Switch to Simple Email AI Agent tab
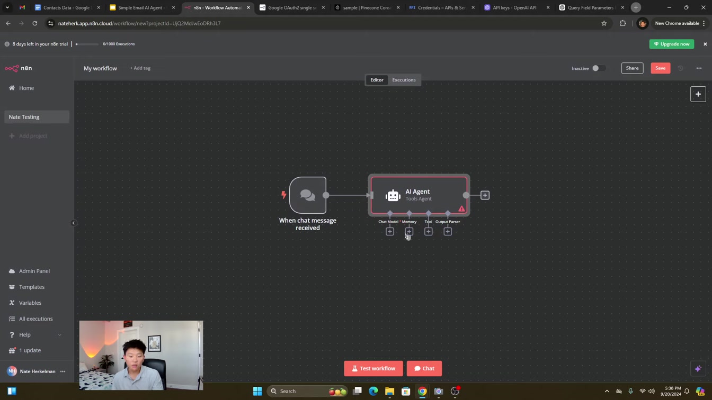Viewport: 712px width, 400px height. pyautogui.click(x=142, y=7)
